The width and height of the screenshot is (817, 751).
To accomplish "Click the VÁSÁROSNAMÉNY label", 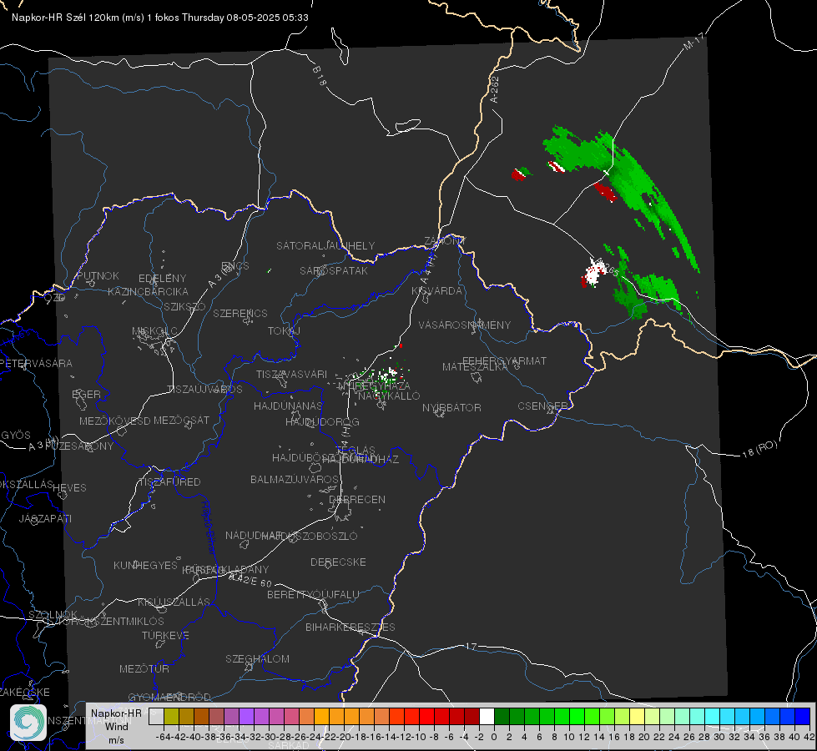I will click(x=464, y=325).
